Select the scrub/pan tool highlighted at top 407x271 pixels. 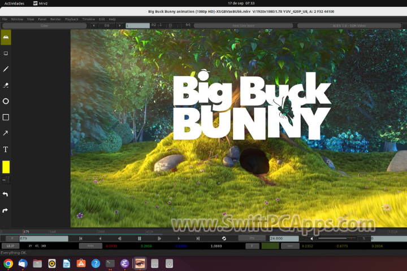6,37
